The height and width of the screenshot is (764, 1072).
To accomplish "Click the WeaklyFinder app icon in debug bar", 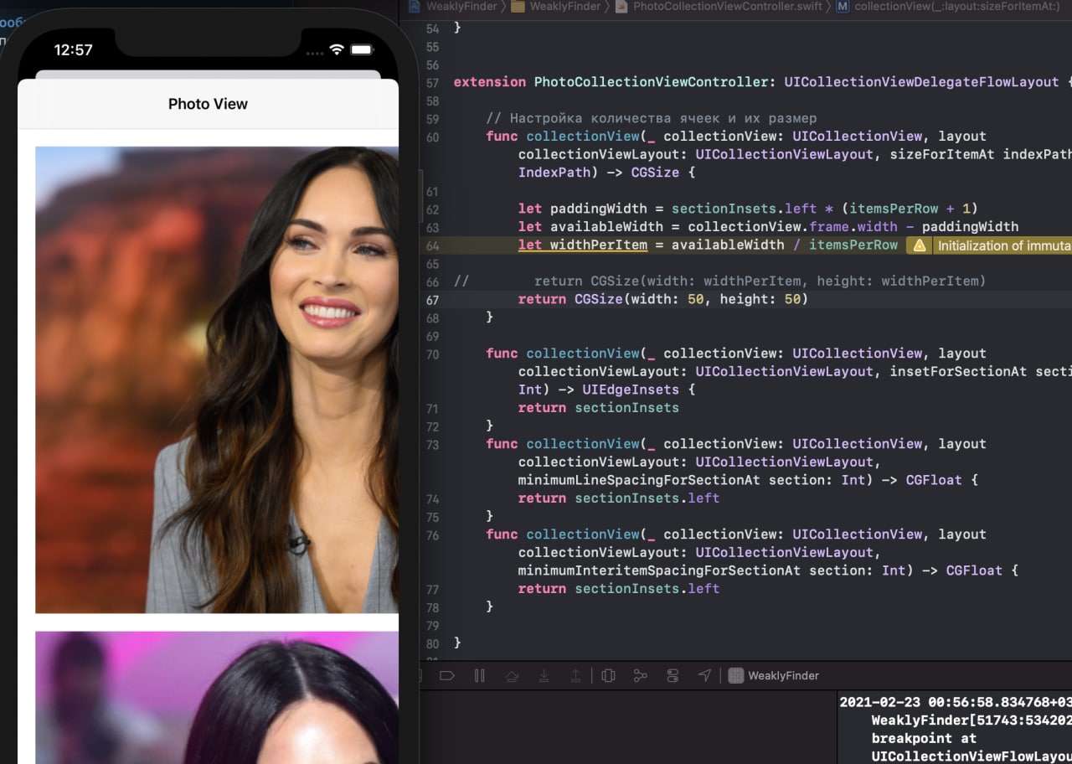I will click(x=736, y=675).
